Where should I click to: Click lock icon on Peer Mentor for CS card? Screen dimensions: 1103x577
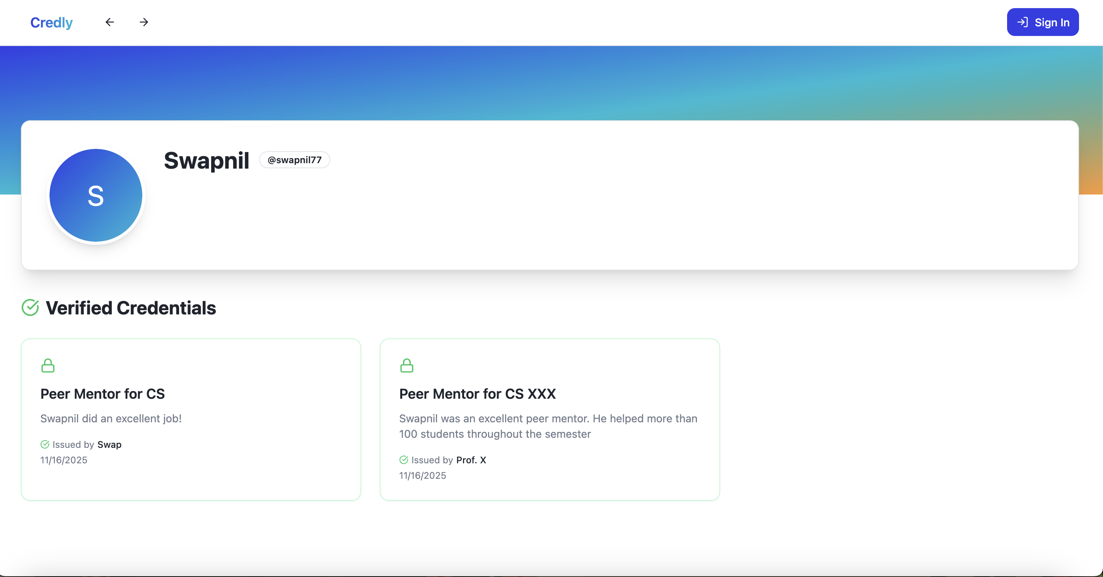[x=48, y=365]
